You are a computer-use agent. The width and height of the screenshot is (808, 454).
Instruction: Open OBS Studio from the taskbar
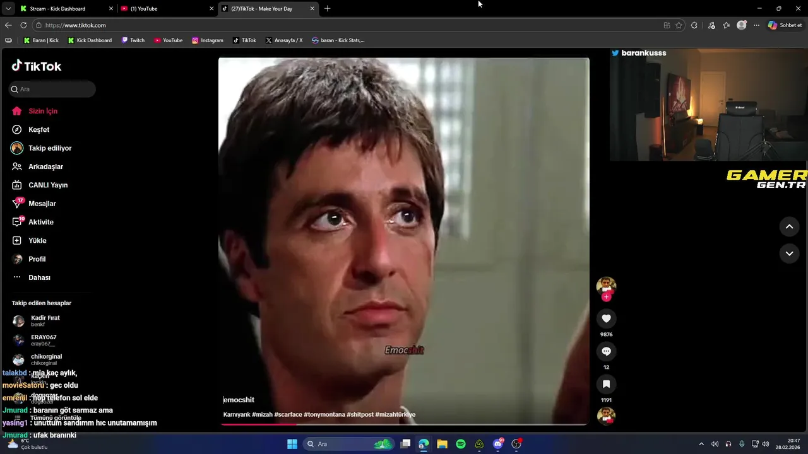(x=516, y=444)
